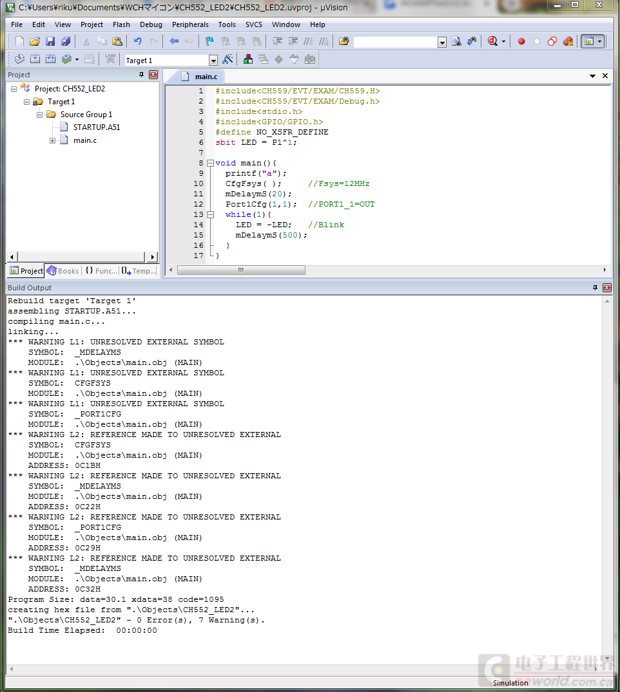
Task: Save the current file with the floppy icon
Action: 50,41
